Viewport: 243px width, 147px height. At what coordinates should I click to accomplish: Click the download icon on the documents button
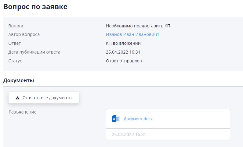coord(17,98)
